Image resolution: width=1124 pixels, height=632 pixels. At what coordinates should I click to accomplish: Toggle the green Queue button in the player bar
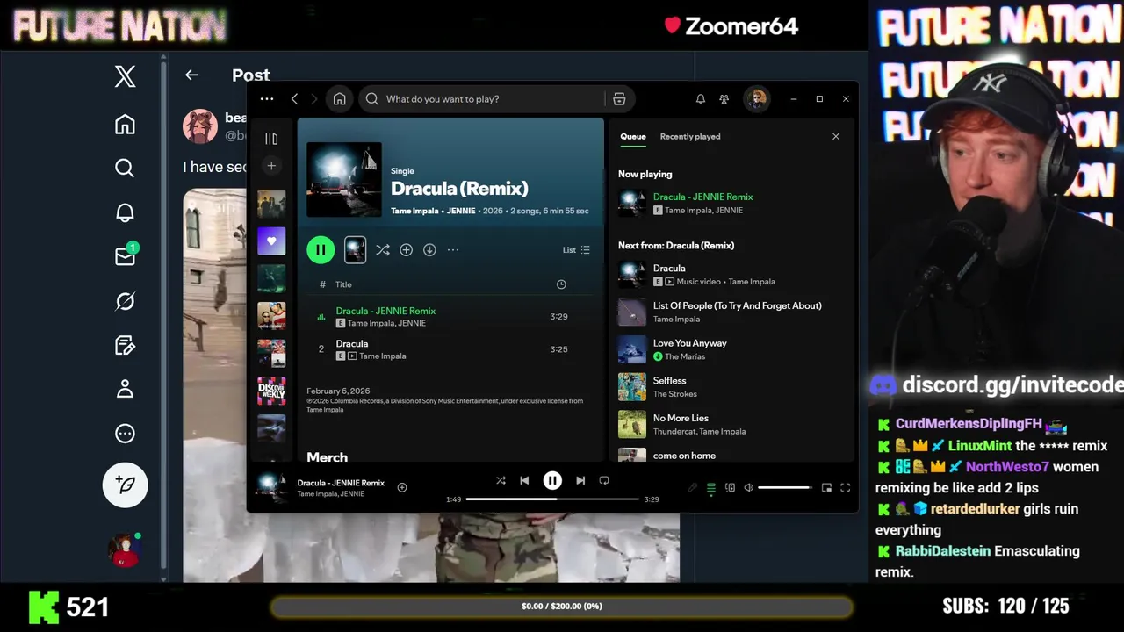711,487
